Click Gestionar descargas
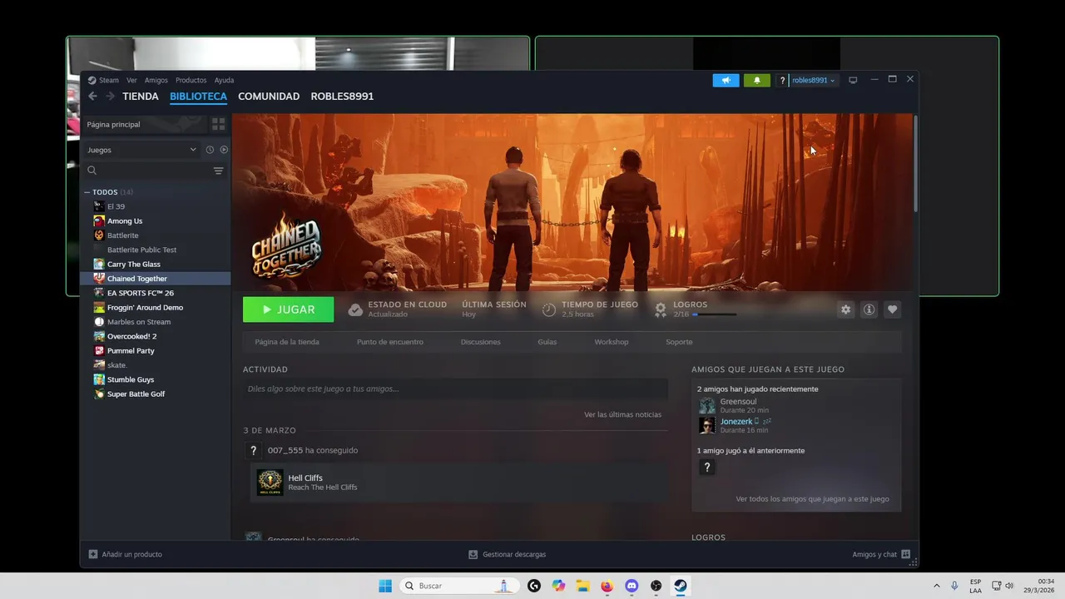The image size is (1065, 599). tap(508, 554)
